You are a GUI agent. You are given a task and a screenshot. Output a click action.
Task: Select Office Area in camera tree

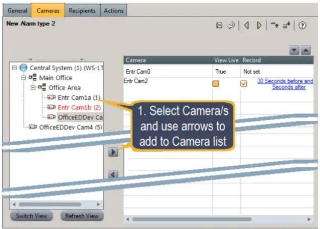click(x=65, y=88)
